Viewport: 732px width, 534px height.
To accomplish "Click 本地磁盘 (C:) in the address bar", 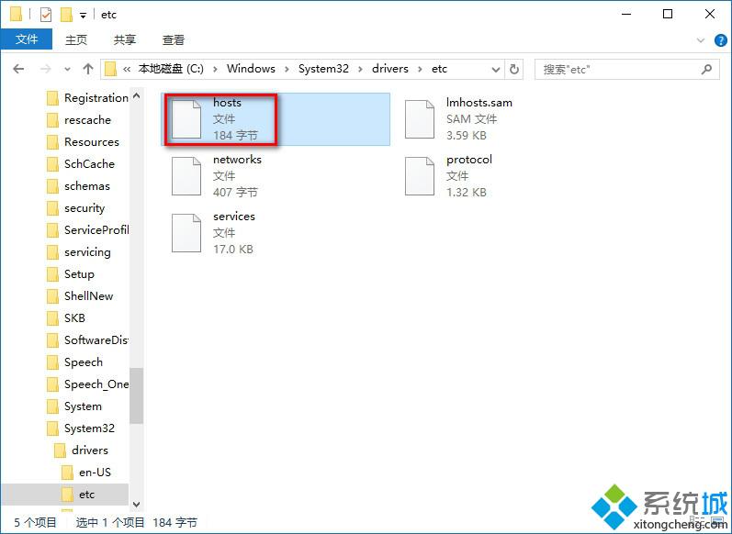I will pos(171,69).
